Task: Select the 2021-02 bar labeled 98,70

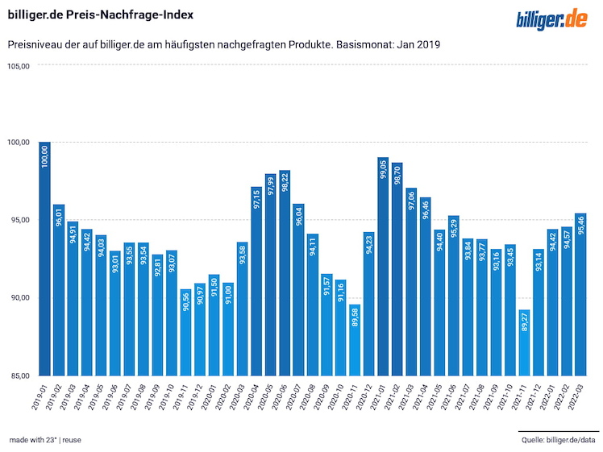Action: pyautogui.click(x=397, y=269)
